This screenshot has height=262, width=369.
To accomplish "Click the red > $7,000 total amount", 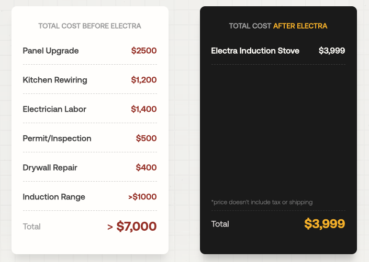I will (132, 227).
